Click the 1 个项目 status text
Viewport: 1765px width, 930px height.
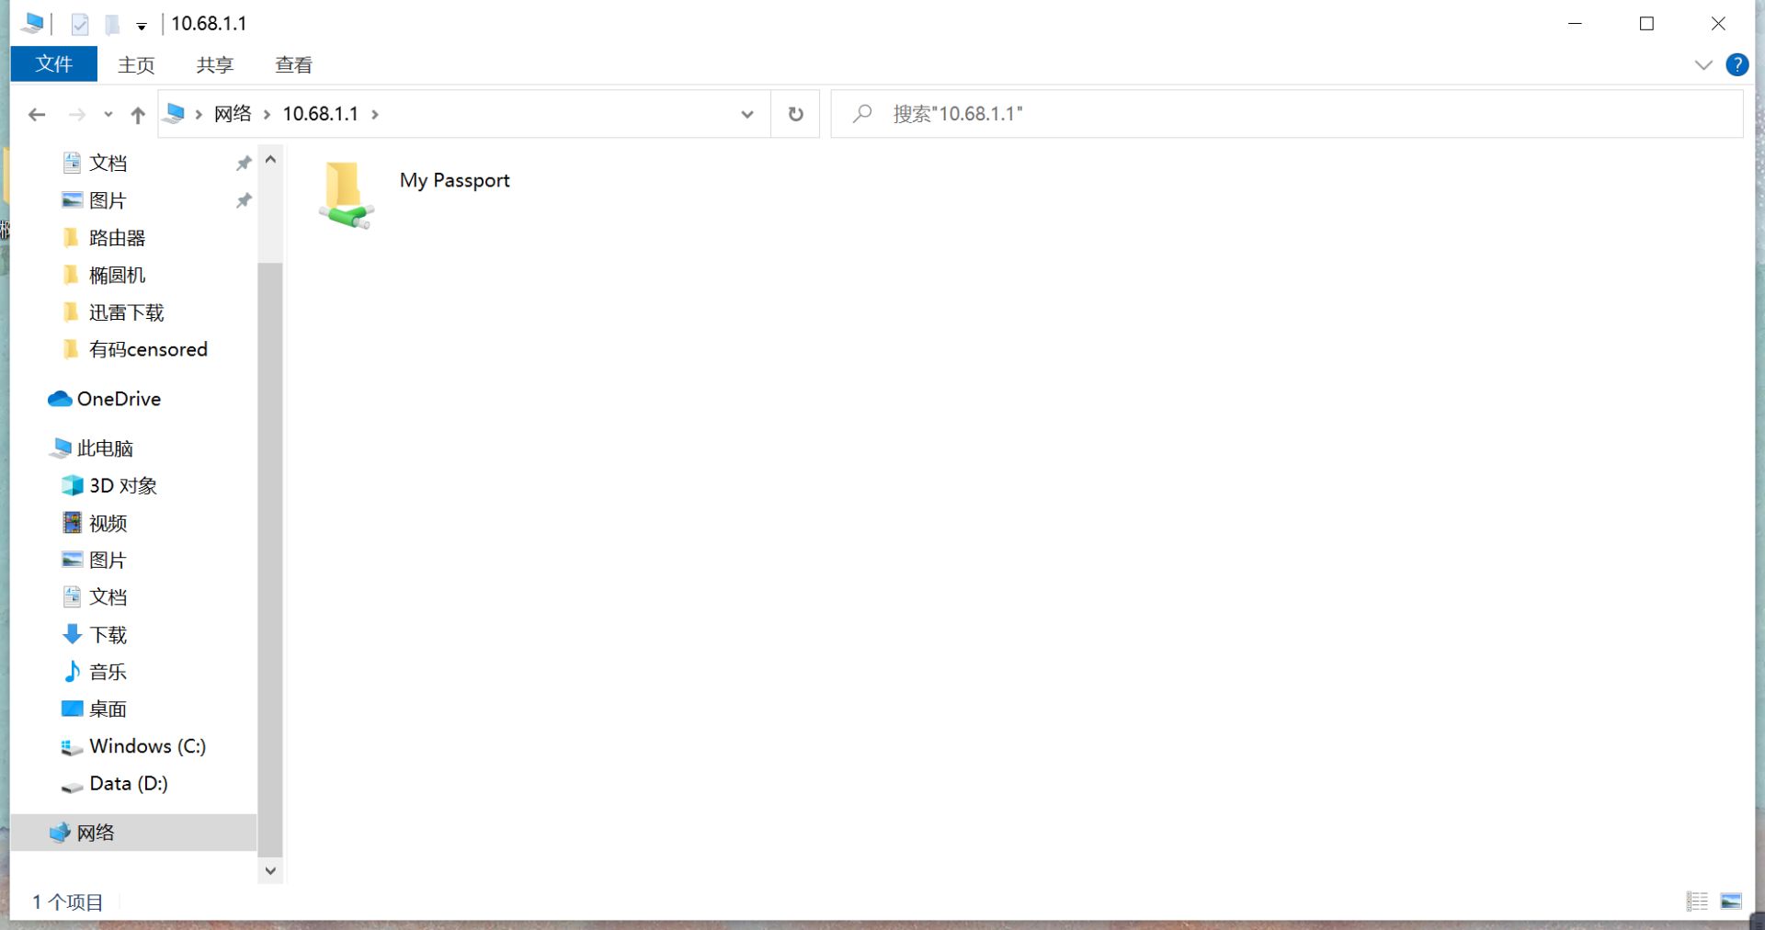coord(68,902)
